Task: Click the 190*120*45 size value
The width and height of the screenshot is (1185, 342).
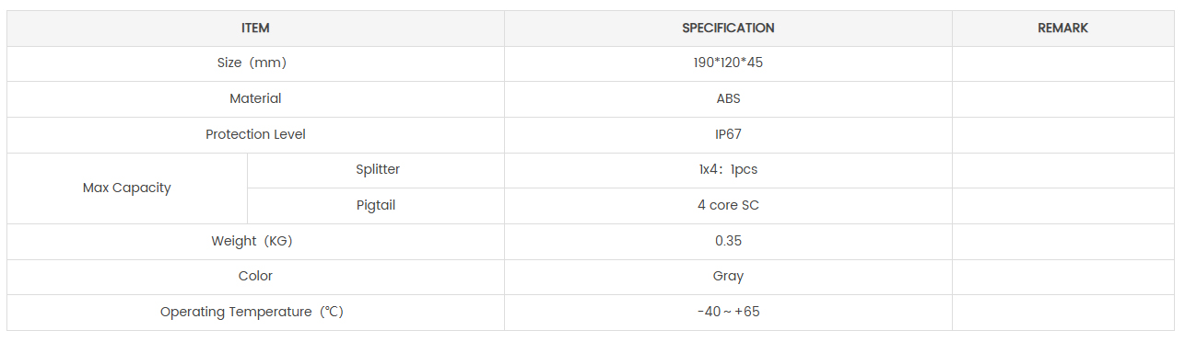Action: click(728, 63)
